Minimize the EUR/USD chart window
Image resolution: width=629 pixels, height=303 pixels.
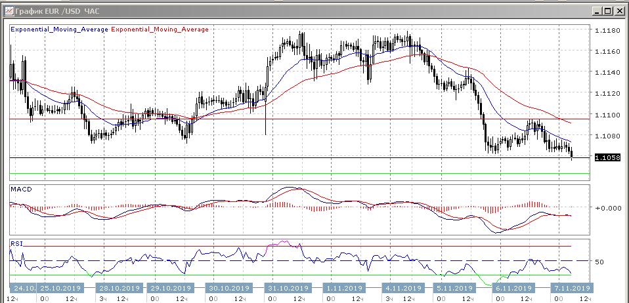pos(597,10)
